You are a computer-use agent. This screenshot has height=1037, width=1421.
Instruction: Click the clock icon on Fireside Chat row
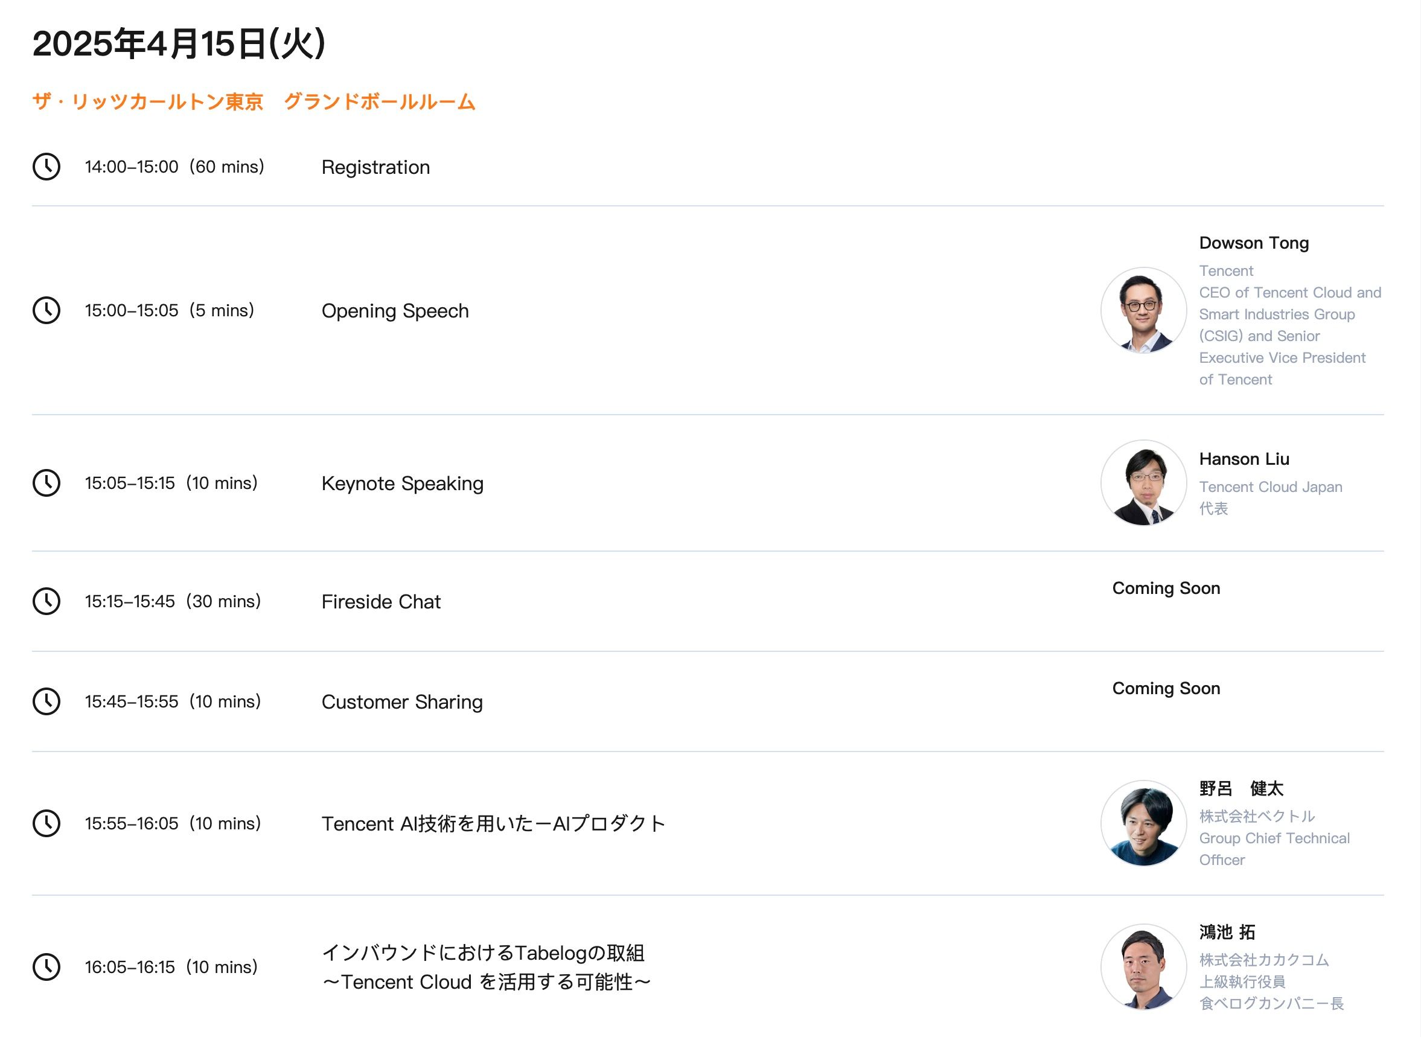coord(46,601)
